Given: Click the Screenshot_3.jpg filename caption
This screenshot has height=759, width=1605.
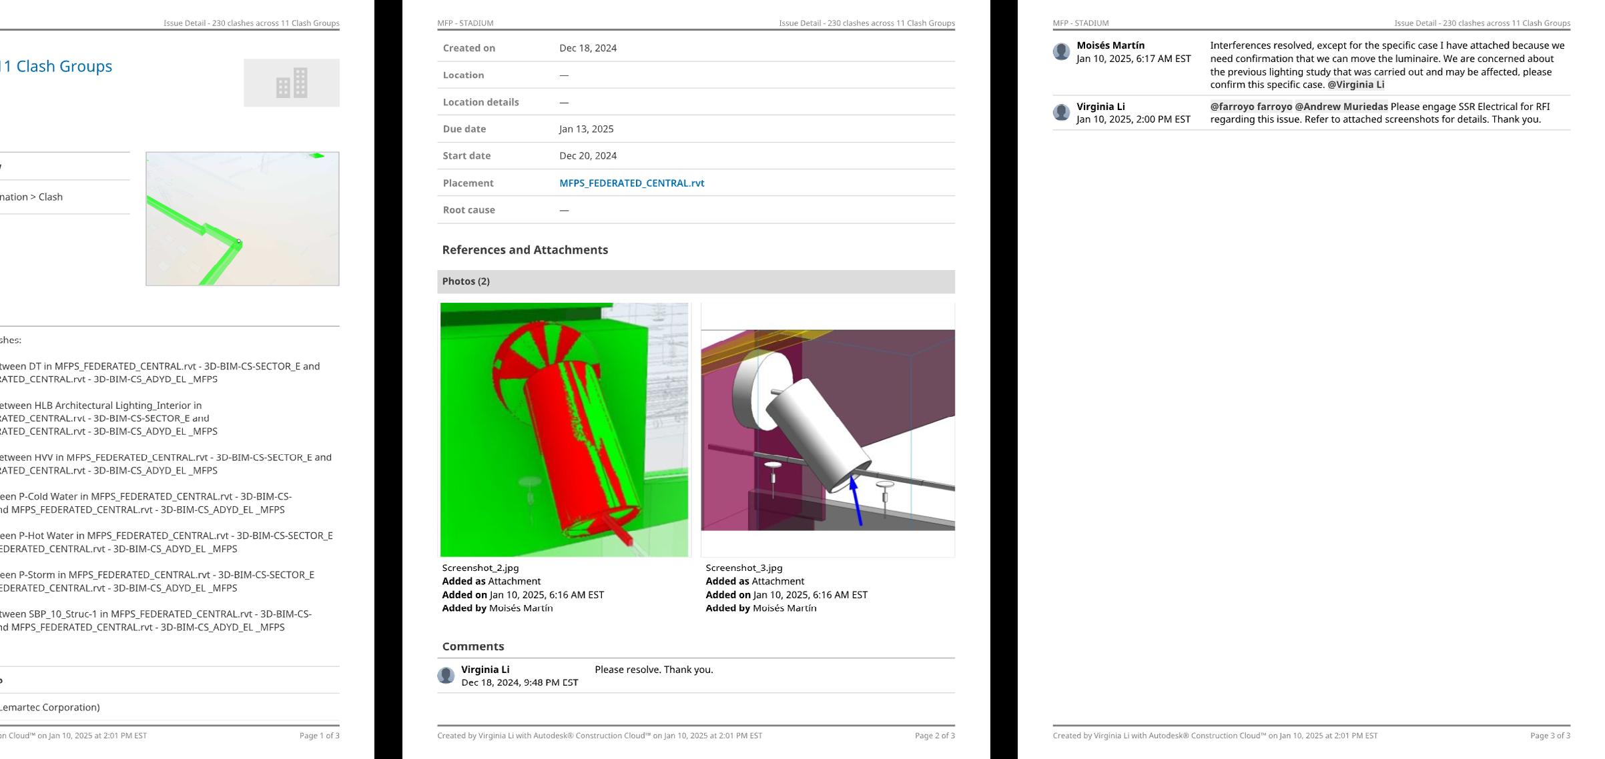Looking at the screenshot, I should click(x=743, y=568).
